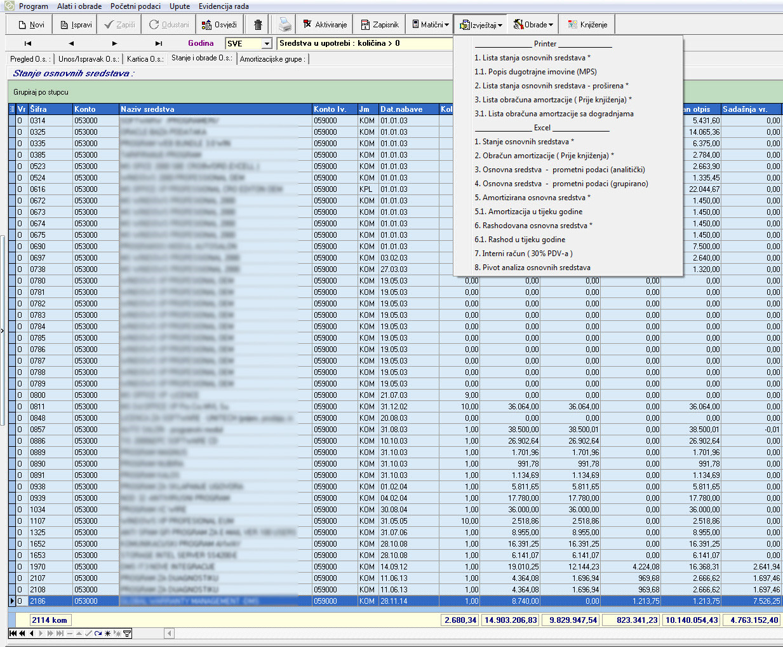The width and height of the screenshot is (783, 647).
Task: Select the row with Šifra 2186
Action: 395,601
